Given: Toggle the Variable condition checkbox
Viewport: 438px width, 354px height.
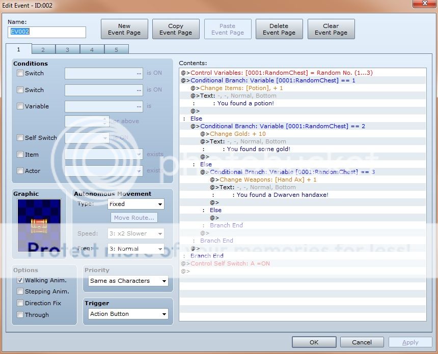Looking at the screenshot, I should (20, 106).
